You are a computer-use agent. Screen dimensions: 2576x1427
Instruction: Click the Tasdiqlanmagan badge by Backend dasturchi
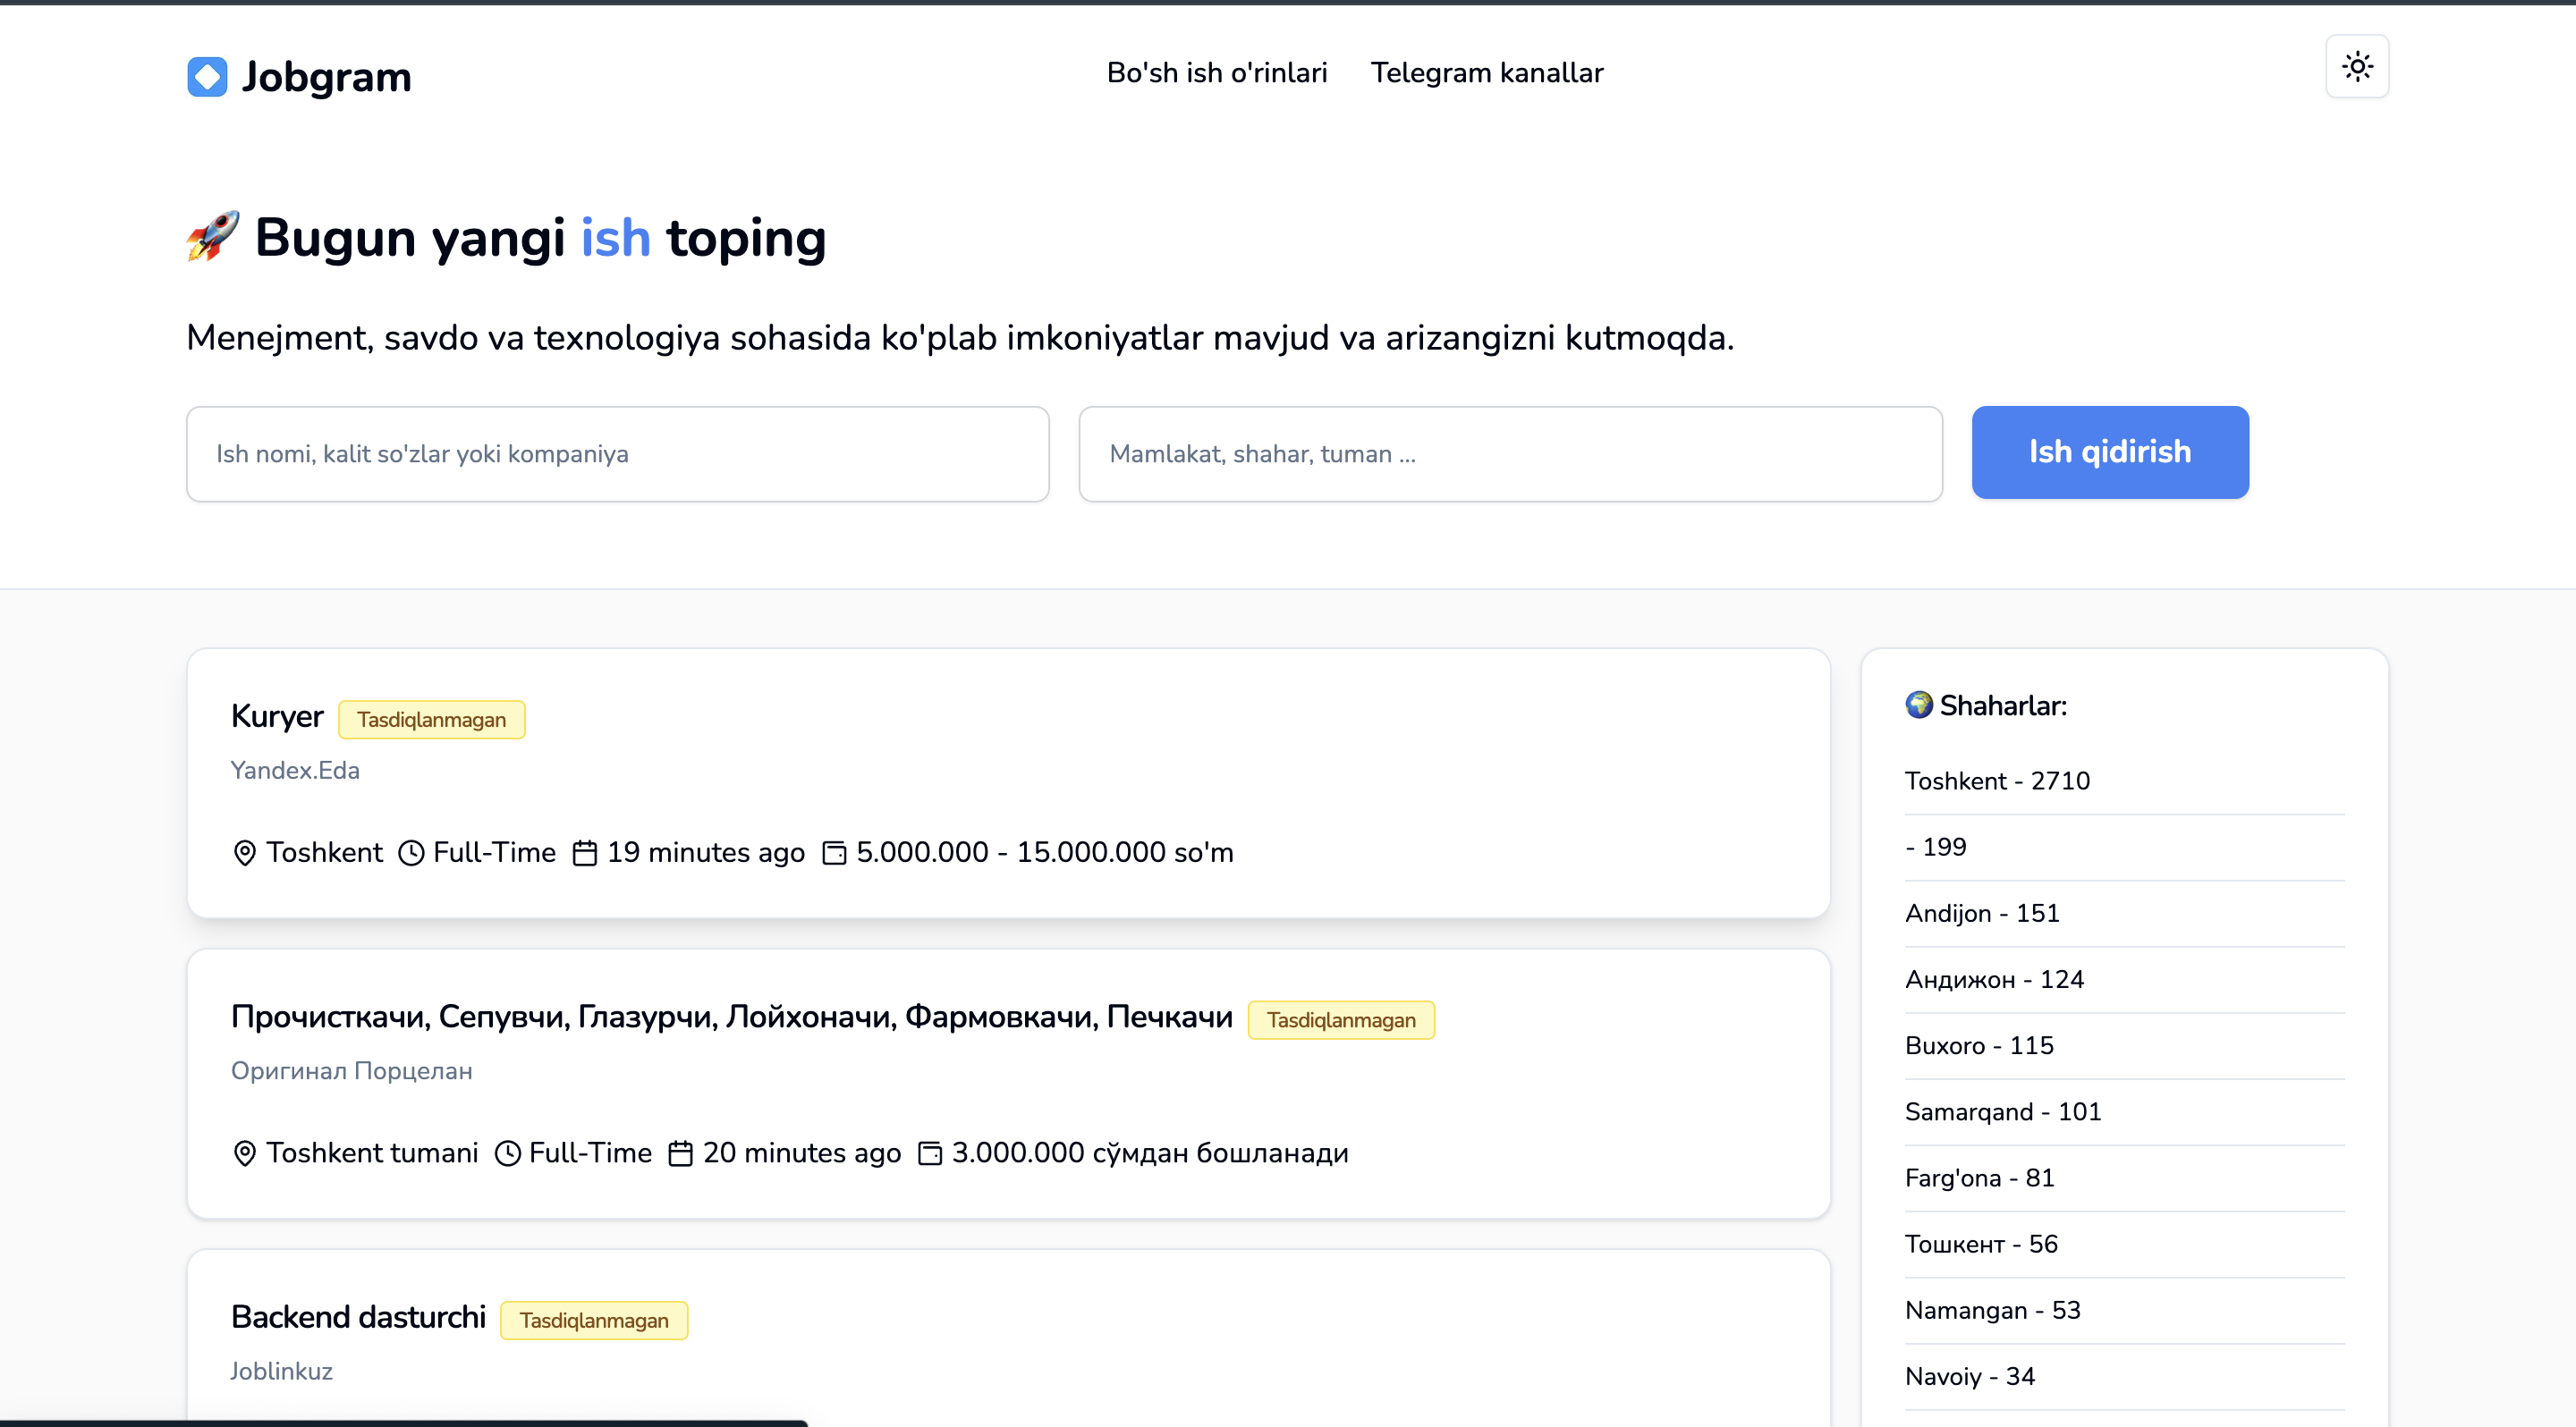[594, 1321]
